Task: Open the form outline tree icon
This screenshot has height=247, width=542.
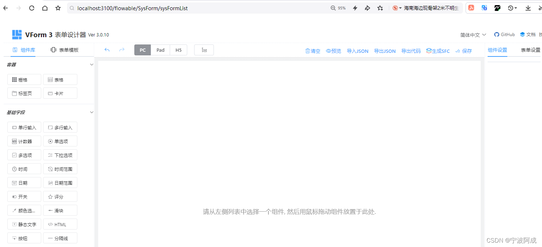Action: pyautogui.click(x=204, y=50)
